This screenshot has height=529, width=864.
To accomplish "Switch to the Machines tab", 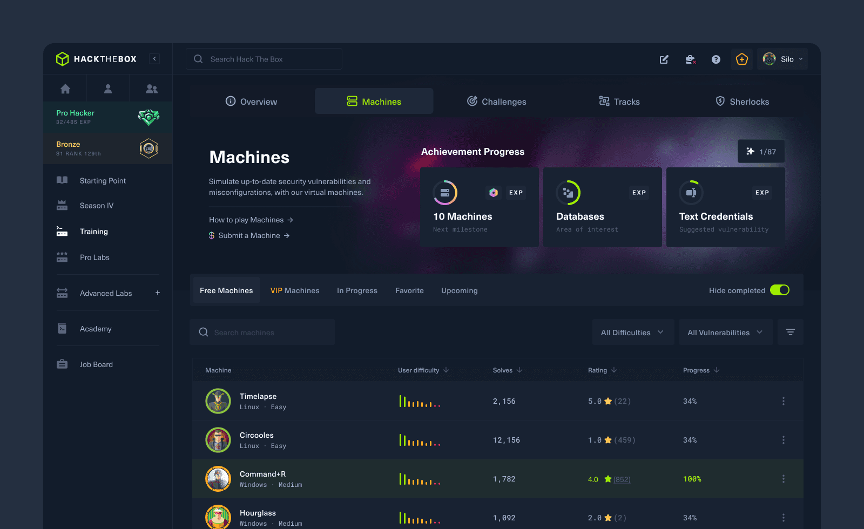I will click(x=374, y=101).
